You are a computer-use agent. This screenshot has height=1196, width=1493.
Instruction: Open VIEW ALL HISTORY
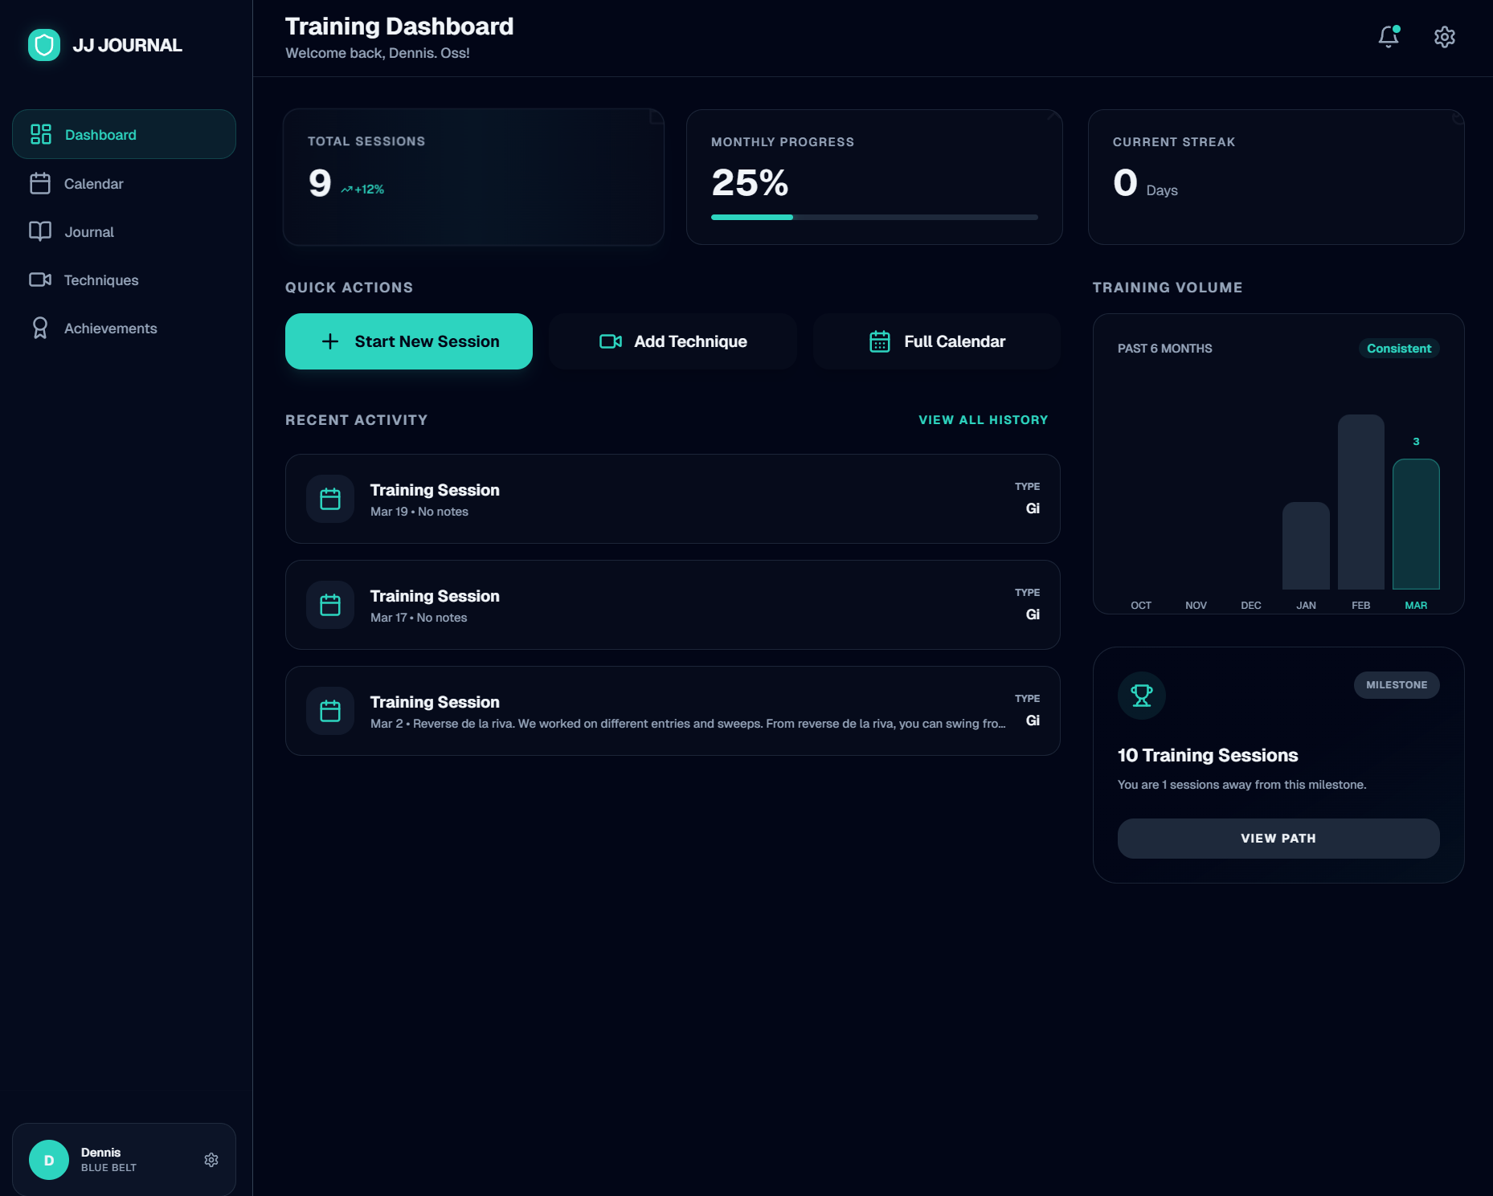[x=983, y=419]
